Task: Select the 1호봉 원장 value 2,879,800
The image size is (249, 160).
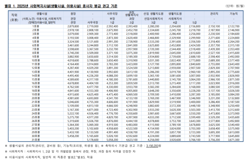Action: [x=73, y=27]
